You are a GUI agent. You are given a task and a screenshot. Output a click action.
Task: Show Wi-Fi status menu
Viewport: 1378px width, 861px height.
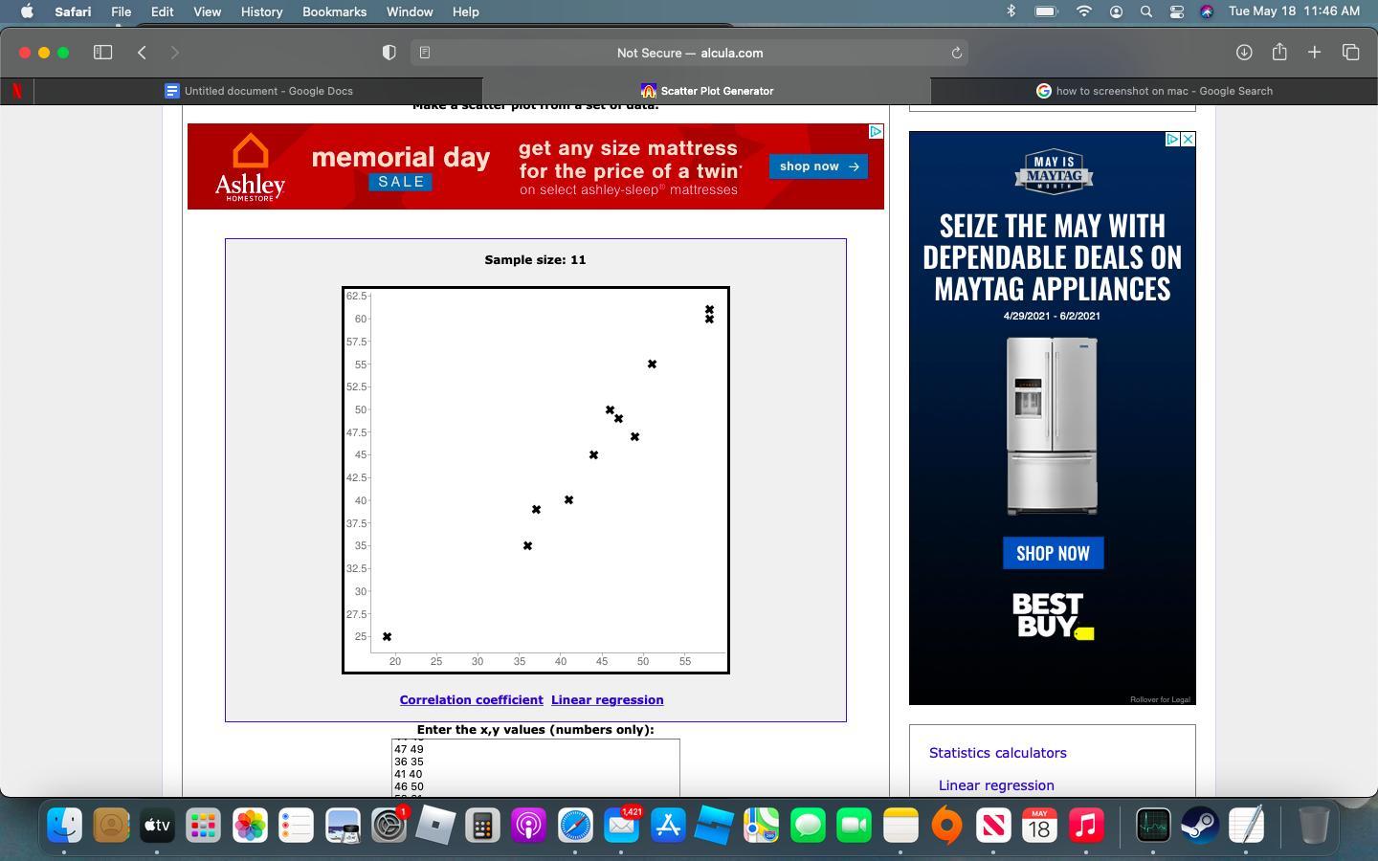(x=1084, y=11)
